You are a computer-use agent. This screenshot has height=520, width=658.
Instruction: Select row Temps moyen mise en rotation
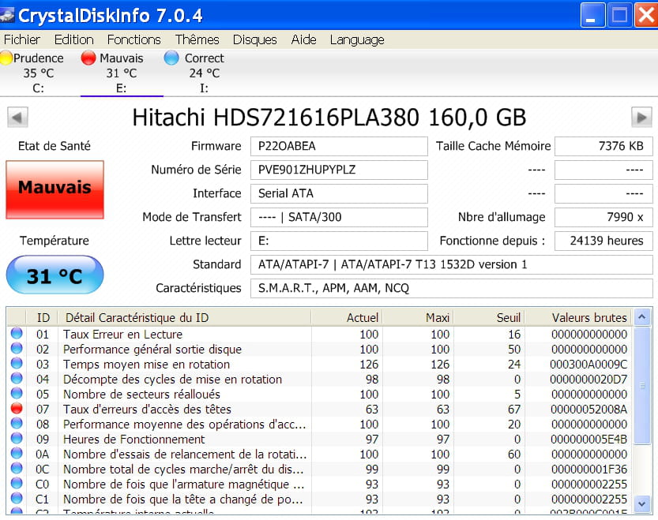[x=320, y=365]
